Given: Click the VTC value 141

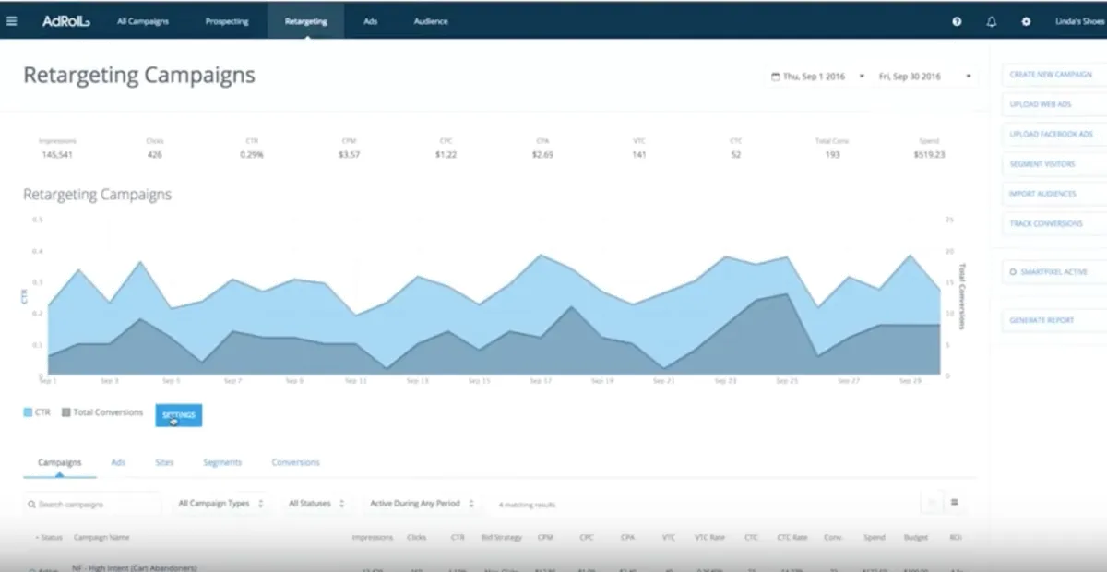Looking at the screenshot, I should coord(639,154).
